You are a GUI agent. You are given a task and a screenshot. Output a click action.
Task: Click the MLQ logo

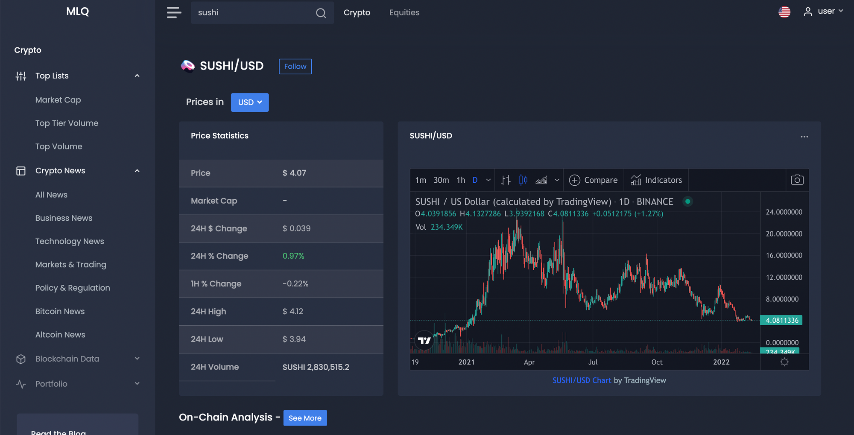77,12
